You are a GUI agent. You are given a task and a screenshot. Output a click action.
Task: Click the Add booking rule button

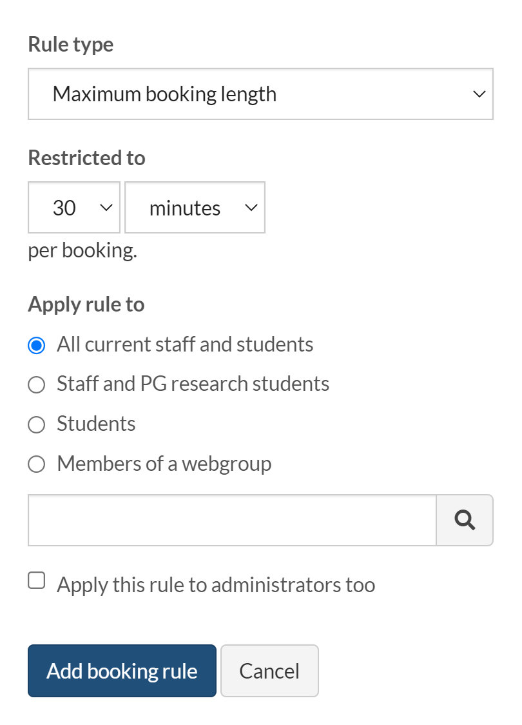122,671
